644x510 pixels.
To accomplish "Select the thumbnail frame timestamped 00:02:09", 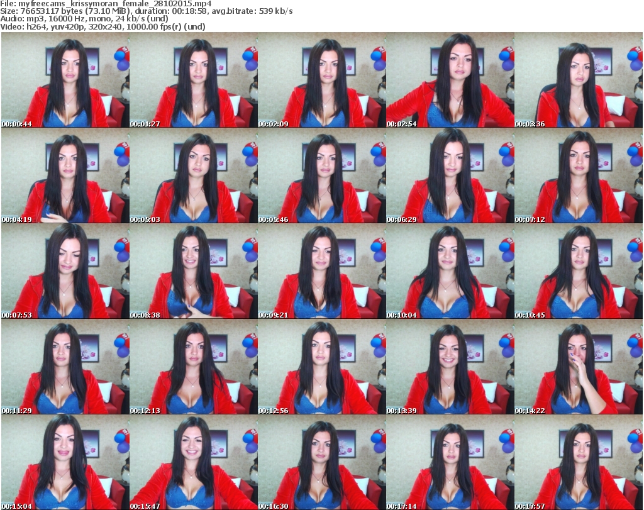I will [321, 80].
